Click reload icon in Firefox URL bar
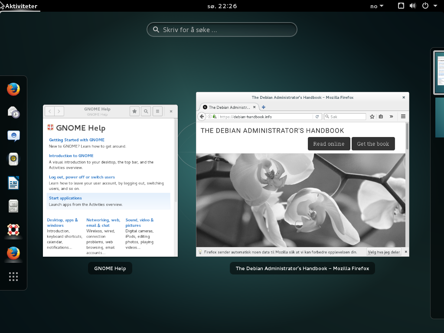Viewport: 444px width, 333px height. coord(317,116)
